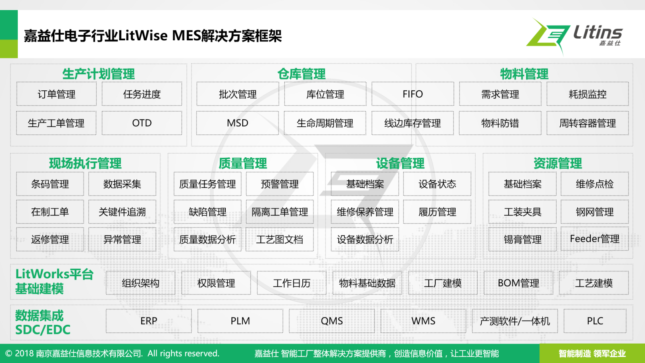Select the ERP integration box
This screenshot has width=645, height=363.
[x=149, y=321]
